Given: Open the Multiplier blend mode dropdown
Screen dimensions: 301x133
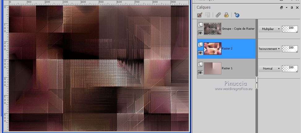Looking at the screenshot, I should (269, 29).
